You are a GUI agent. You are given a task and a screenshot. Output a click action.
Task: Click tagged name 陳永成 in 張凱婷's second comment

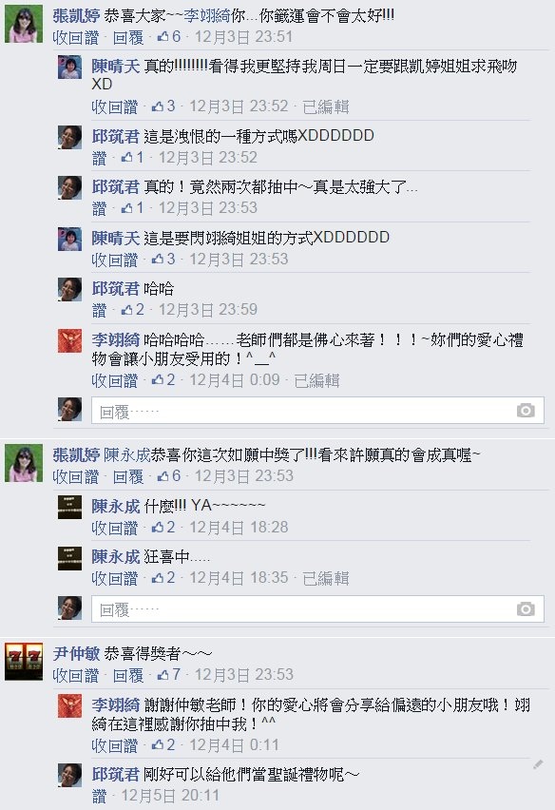point(127,455)
